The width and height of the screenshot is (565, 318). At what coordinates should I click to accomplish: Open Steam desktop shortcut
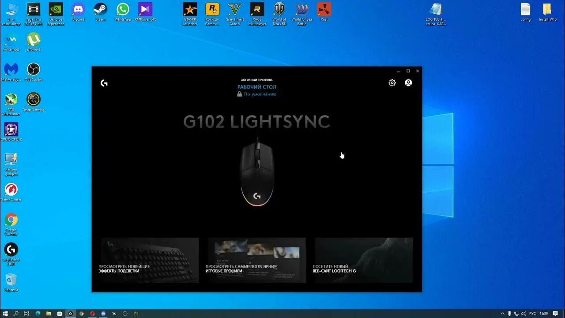(x=101, y=12)
